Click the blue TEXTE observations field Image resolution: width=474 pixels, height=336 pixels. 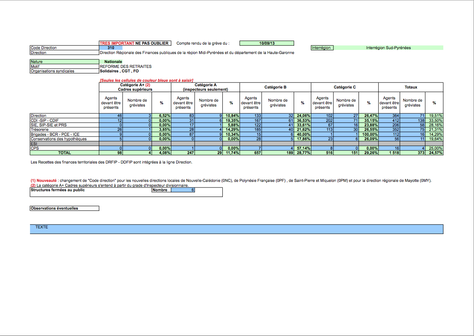(237, 229)
